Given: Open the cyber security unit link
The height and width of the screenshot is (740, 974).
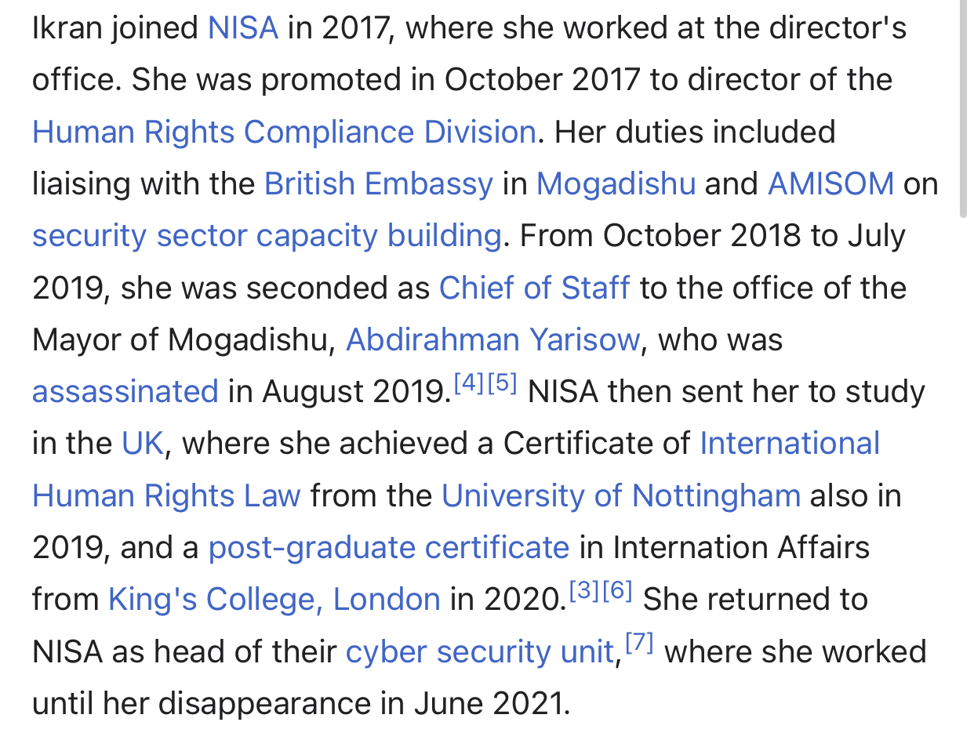Looking at the screenshot, I should (x=480, y=652).
